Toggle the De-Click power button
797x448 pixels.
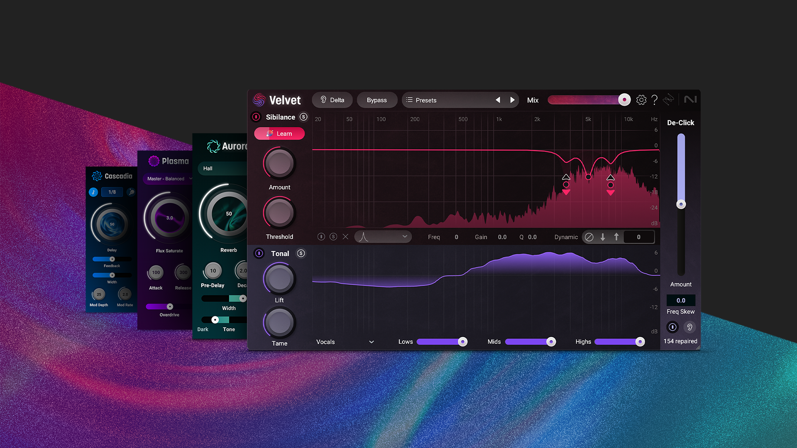coord(672,327)
